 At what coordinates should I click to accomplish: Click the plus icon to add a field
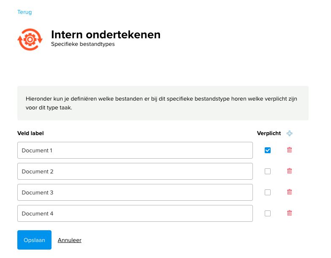290,133
